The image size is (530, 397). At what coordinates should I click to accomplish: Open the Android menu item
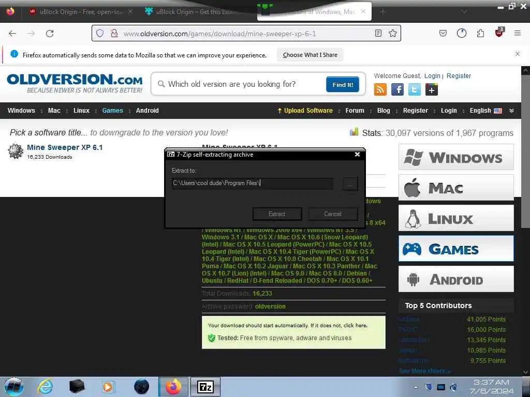click(x=147, y=111)
